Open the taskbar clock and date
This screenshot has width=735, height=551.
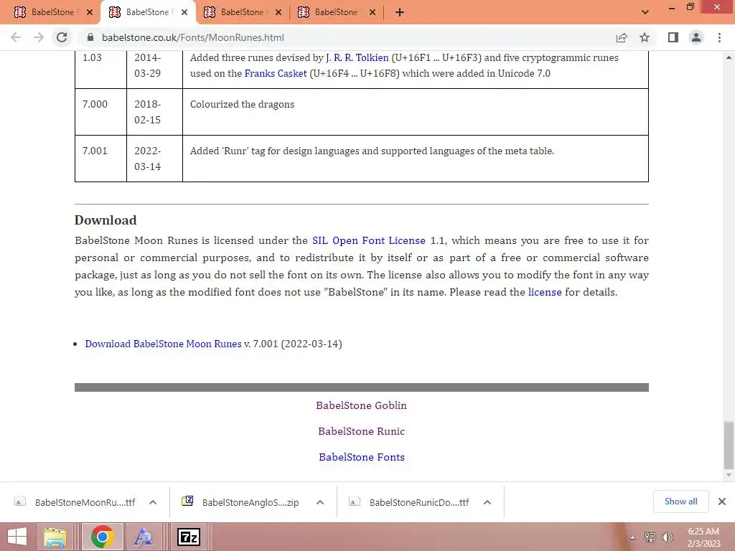(x=703, y=537)
